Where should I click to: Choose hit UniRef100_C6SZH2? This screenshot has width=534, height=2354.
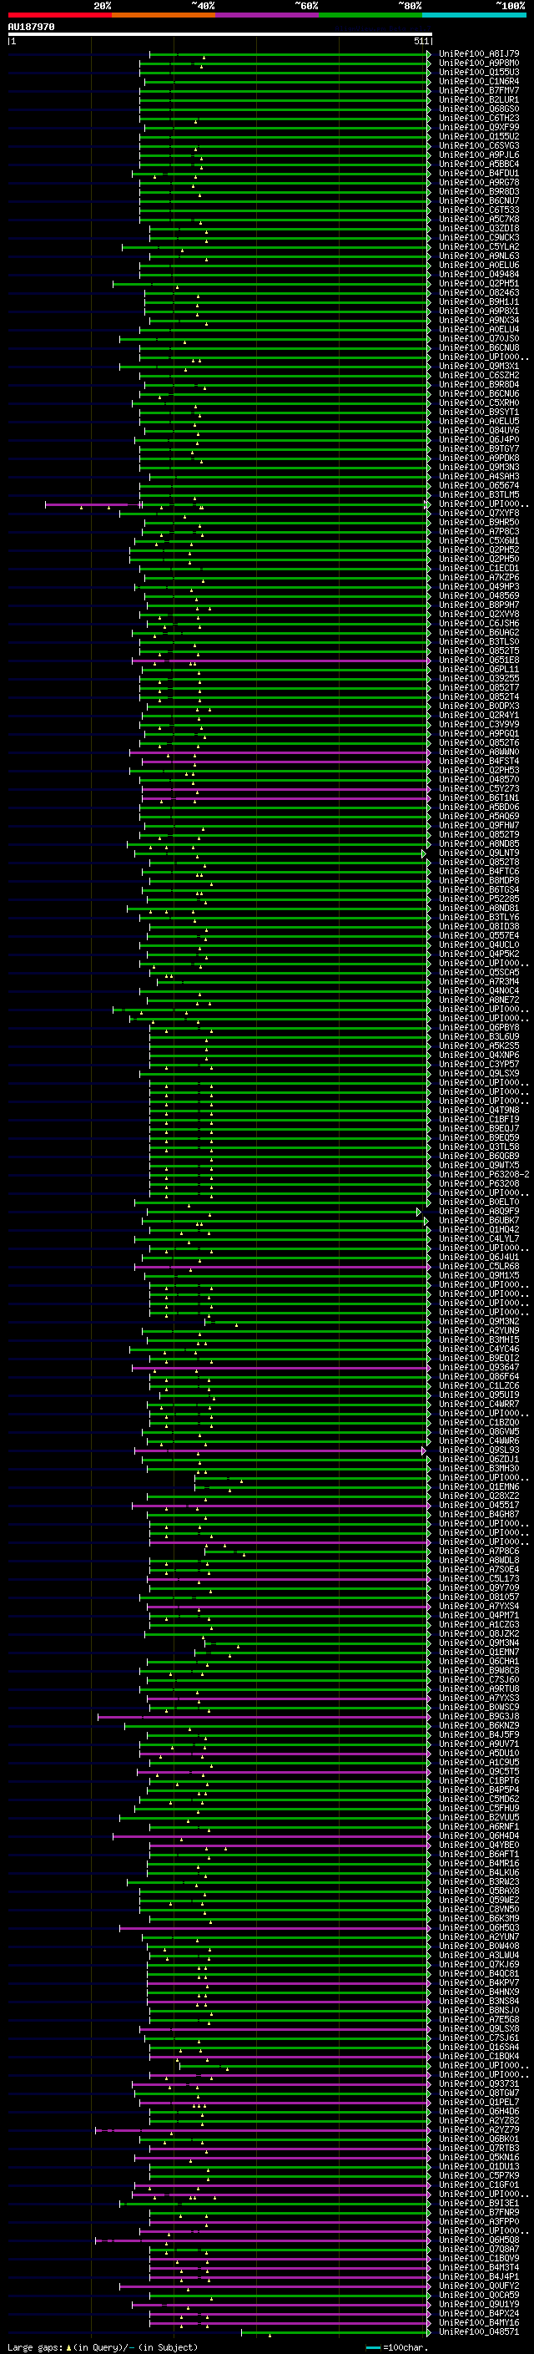point(479,376)
